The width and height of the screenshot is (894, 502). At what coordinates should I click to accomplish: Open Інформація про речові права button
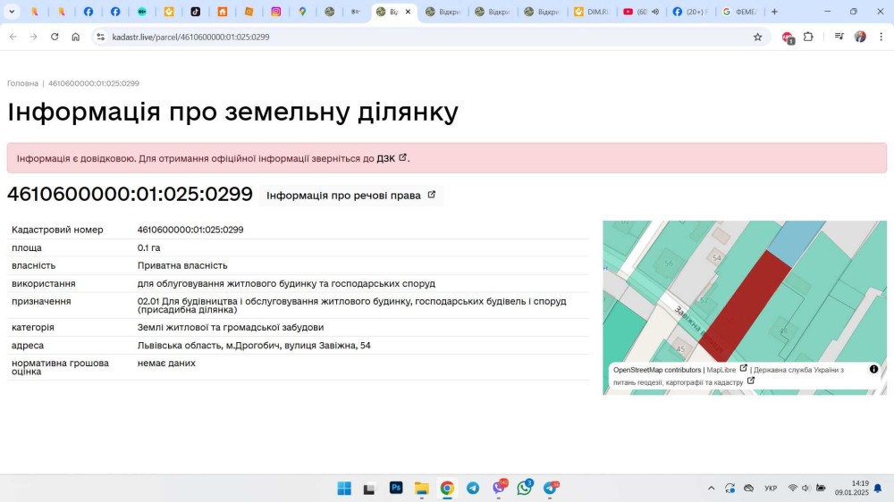(x=351, y=195)
